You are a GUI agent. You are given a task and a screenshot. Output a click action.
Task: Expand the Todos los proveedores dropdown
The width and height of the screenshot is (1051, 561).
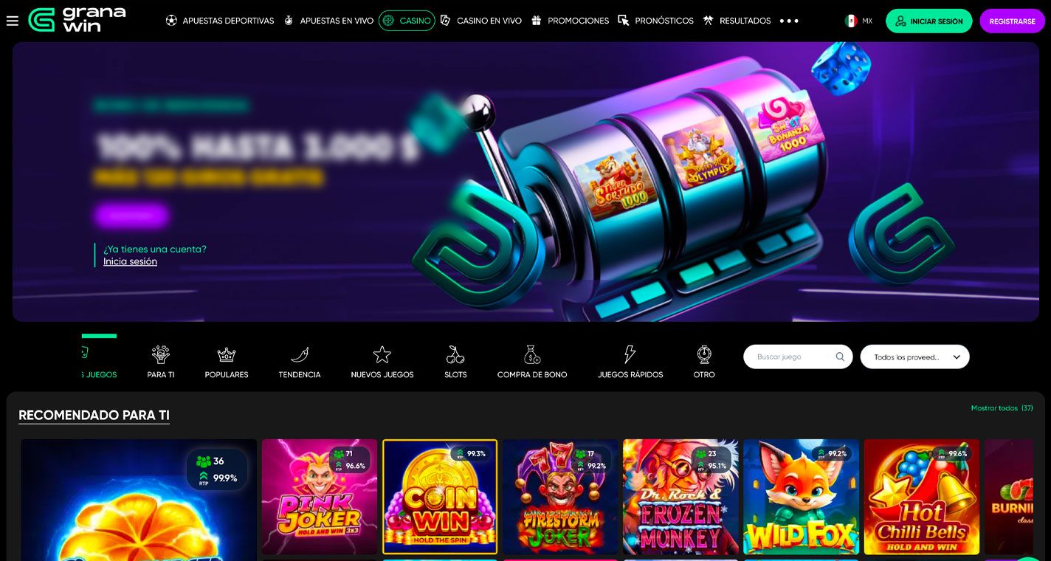coord(914,357)
